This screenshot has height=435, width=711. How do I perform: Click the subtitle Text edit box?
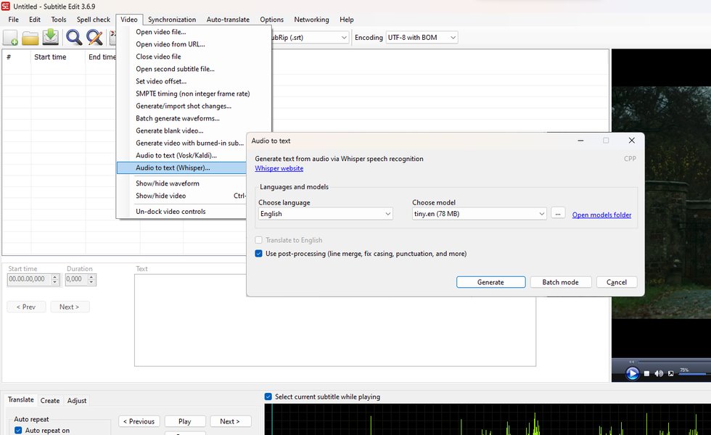[334, 320]
